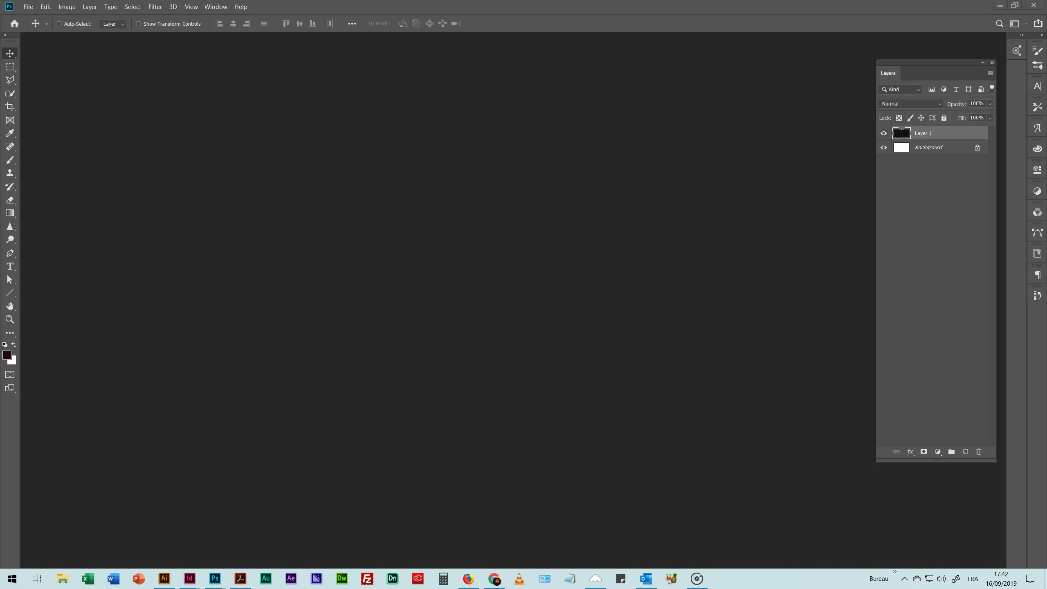The height and width of the screenshot is (589, 1047).
Task: Select Layer 1 thumbnail
Action: coord(901,133)
